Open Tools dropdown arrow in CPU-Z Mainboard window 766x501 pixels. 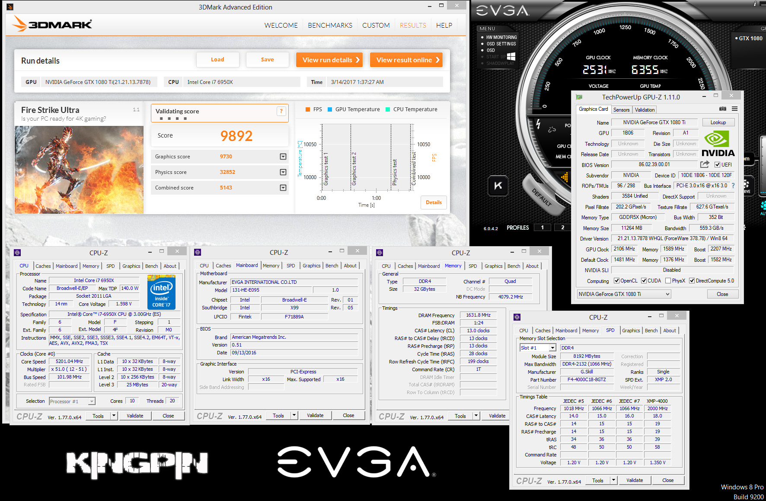[294, 415]
